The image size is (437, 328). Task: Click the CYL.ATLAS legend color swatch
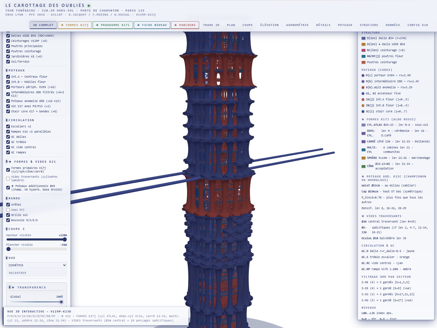pyautogui.click(x=364, y=125)
